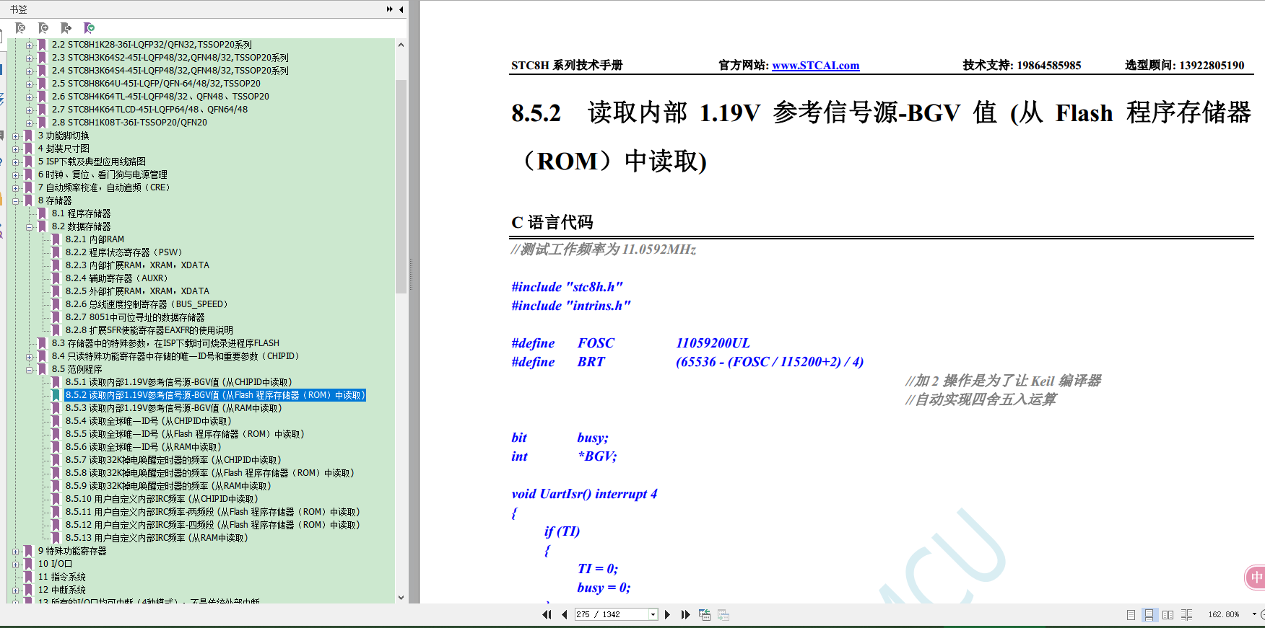Expand 9 特殊功能寄存器 node
Screen dimensions: 1265x628
tap(16, 551)
